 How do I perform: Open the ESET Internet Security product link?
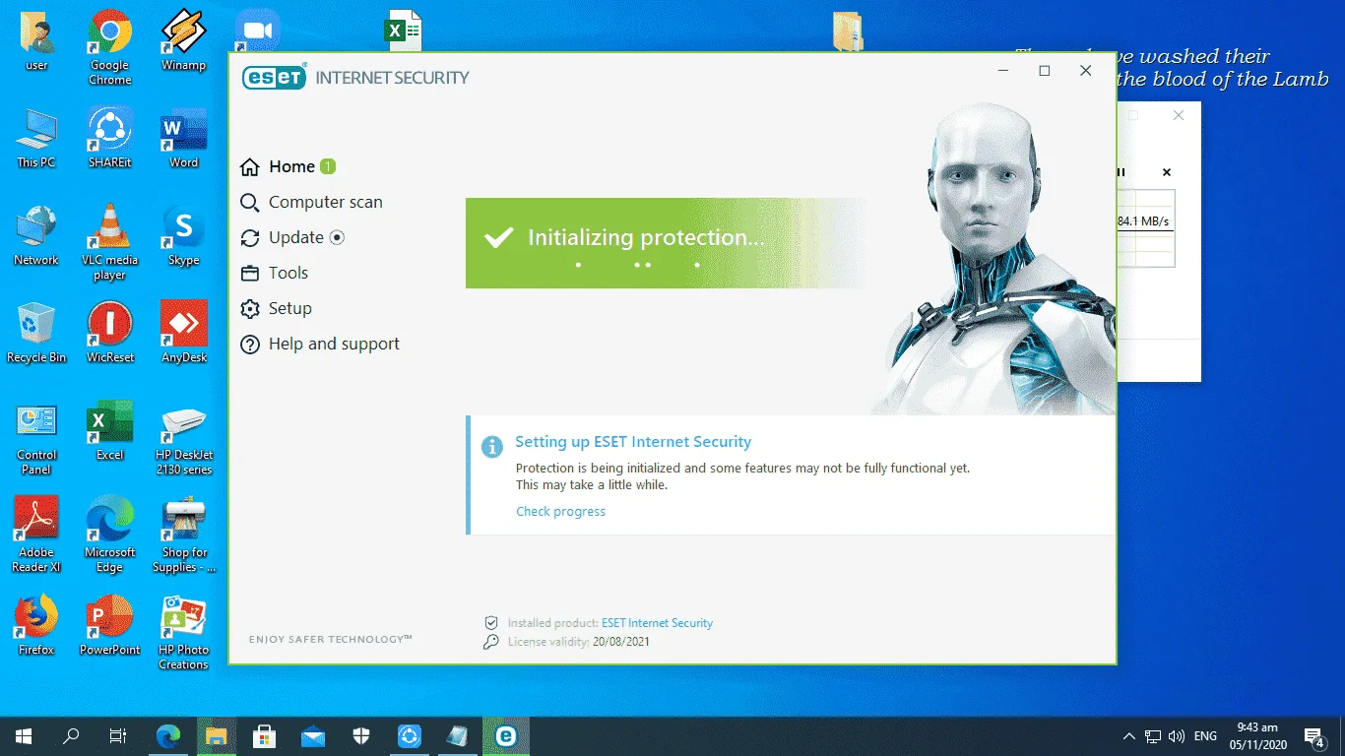point(657,623)
